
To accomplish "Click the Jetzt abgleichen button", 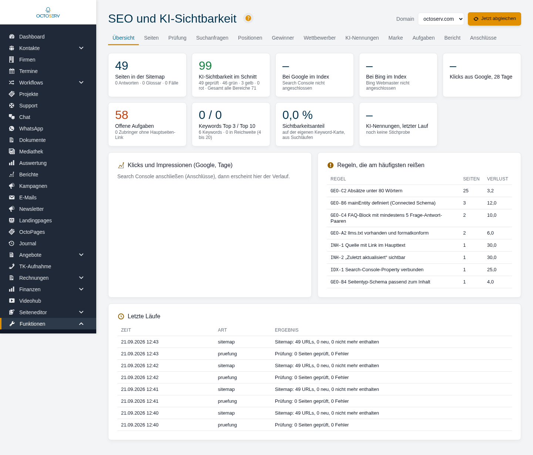I will click(x=495, y=19).
